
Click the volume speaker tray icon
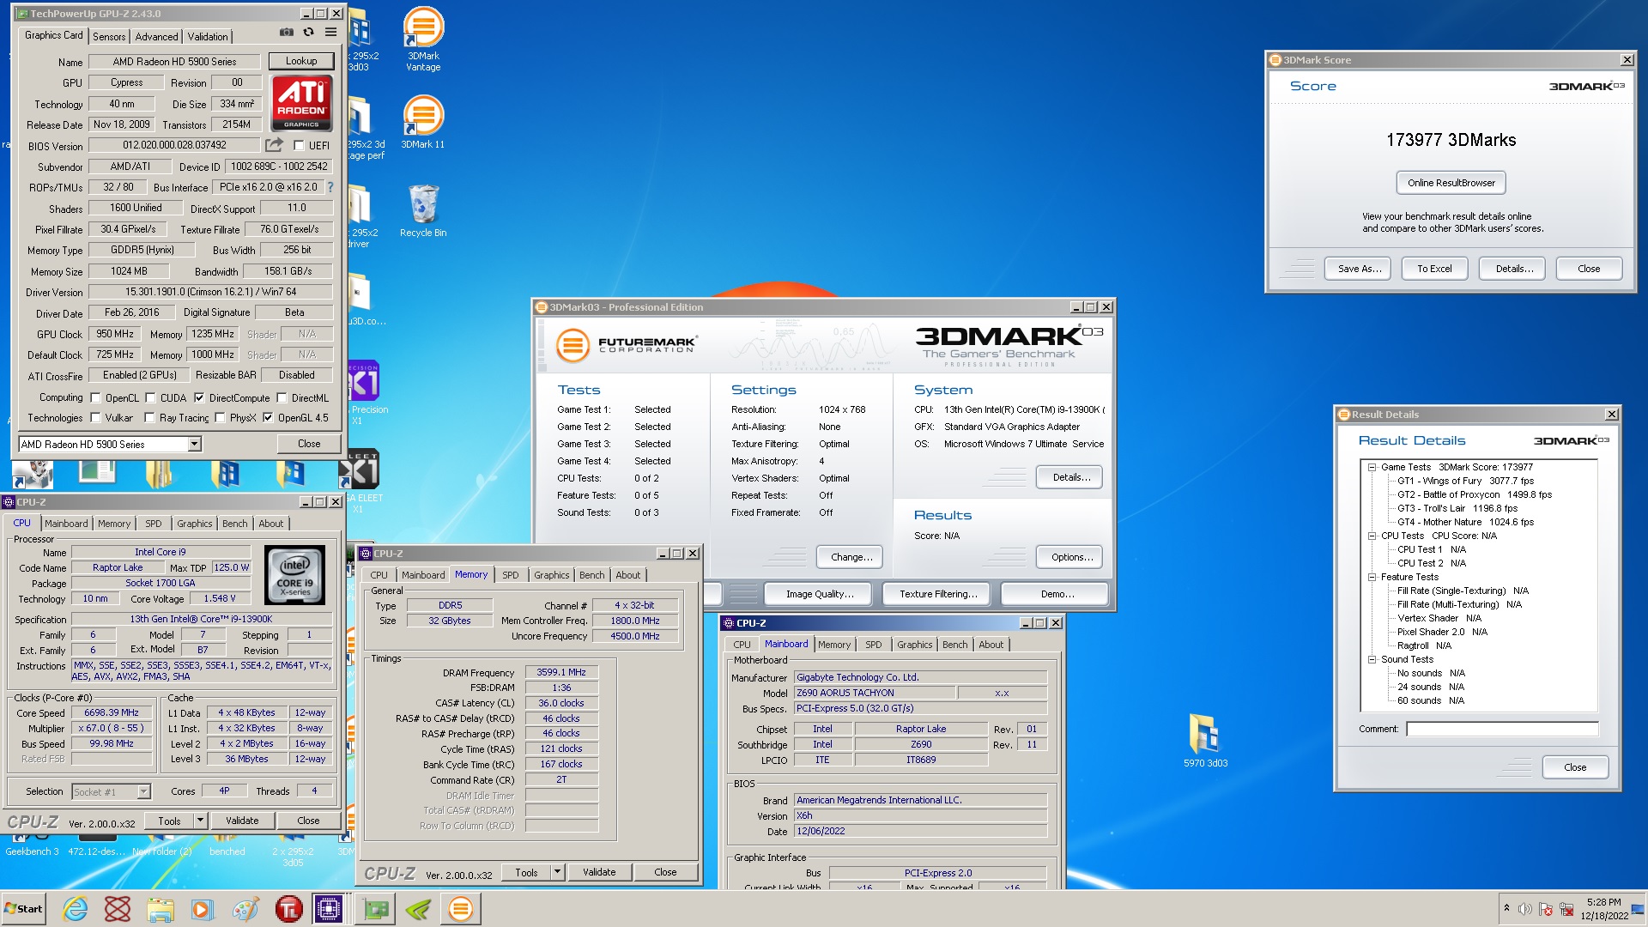[x=1524, y=909]
